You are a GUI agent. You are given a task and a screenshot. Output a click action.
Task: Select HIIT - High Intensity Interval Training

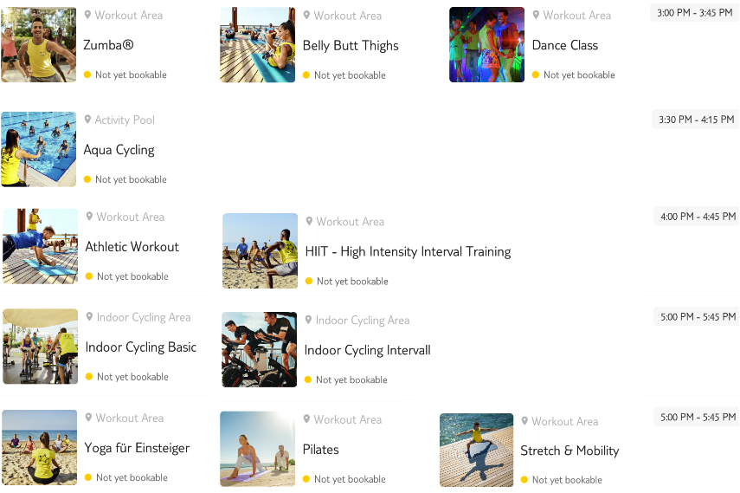click(408, 251)
